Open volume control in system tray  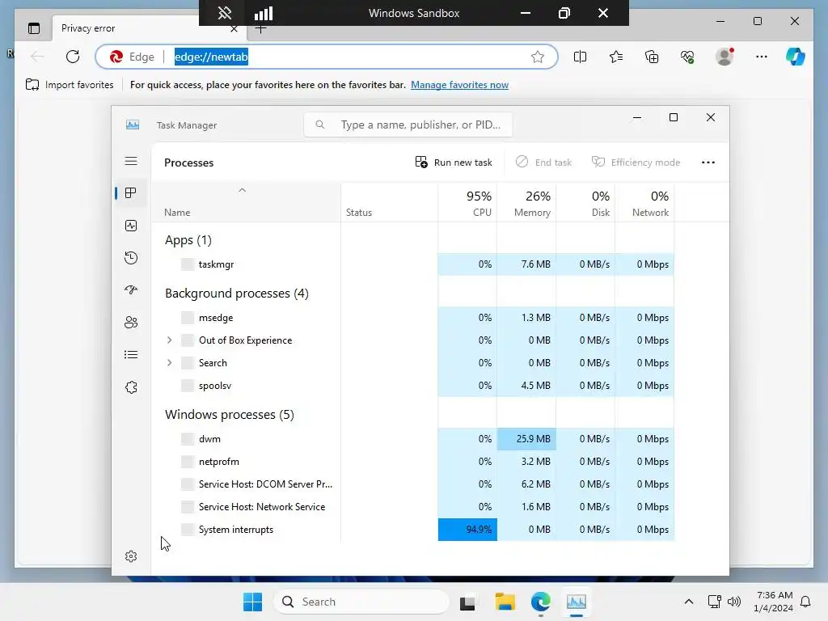(734, 602)
